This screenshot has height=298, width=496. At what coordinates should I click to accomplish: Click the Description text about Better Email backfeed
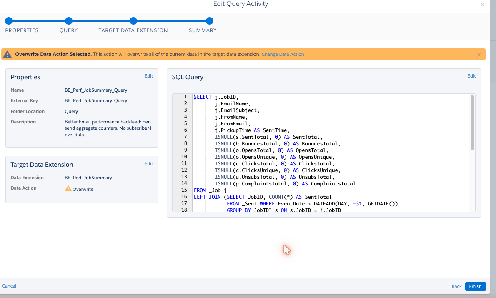(x=108, y=128)
